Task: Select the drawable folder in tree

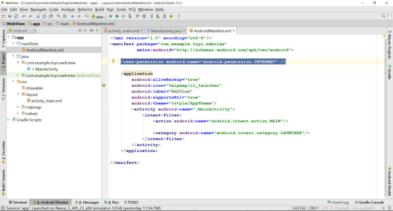Action: (x=34, y=88)
